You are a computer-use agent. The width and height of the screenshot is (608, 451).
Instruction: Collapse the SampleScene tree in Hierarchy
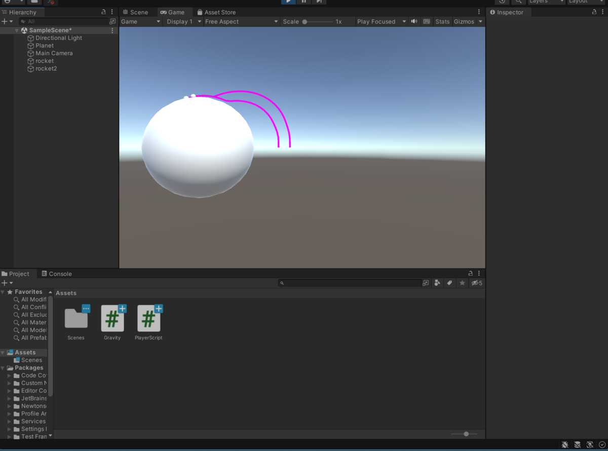pos(17,30)
